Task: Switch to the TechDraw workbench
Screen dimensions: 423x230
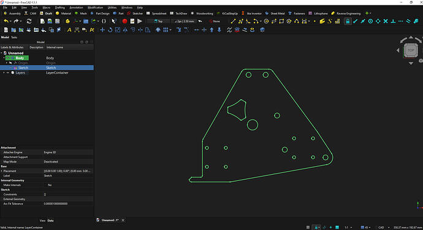Action: click(178, 13)
